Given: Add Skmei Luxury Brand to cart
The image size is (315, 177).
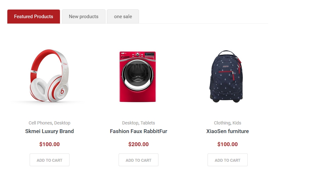Looking at the screenshot, I should click(49, 160).
